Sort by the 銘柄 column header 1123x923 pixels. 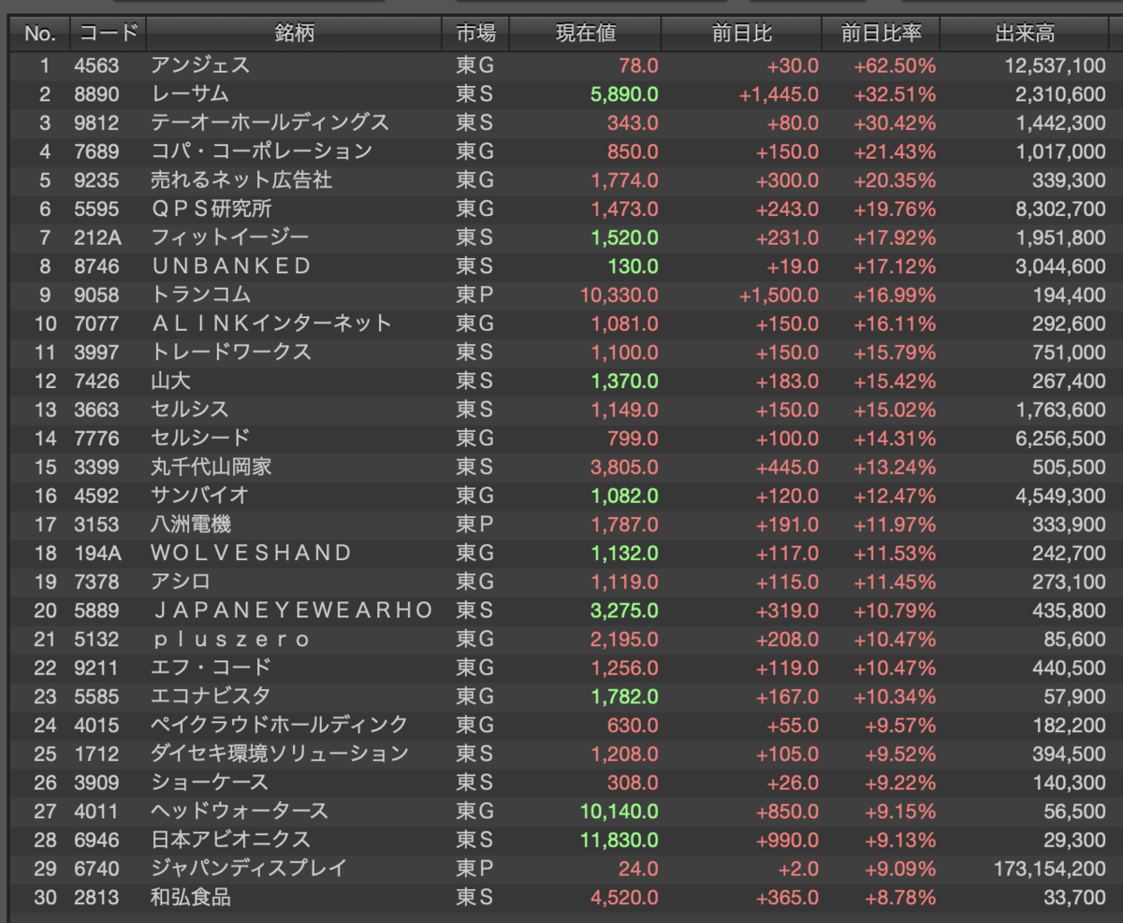coord(294,34)
